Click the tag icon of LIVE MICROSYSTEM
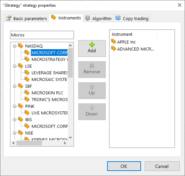The height and width of the screenshot is (176, 185). click(x=27, y=113)
